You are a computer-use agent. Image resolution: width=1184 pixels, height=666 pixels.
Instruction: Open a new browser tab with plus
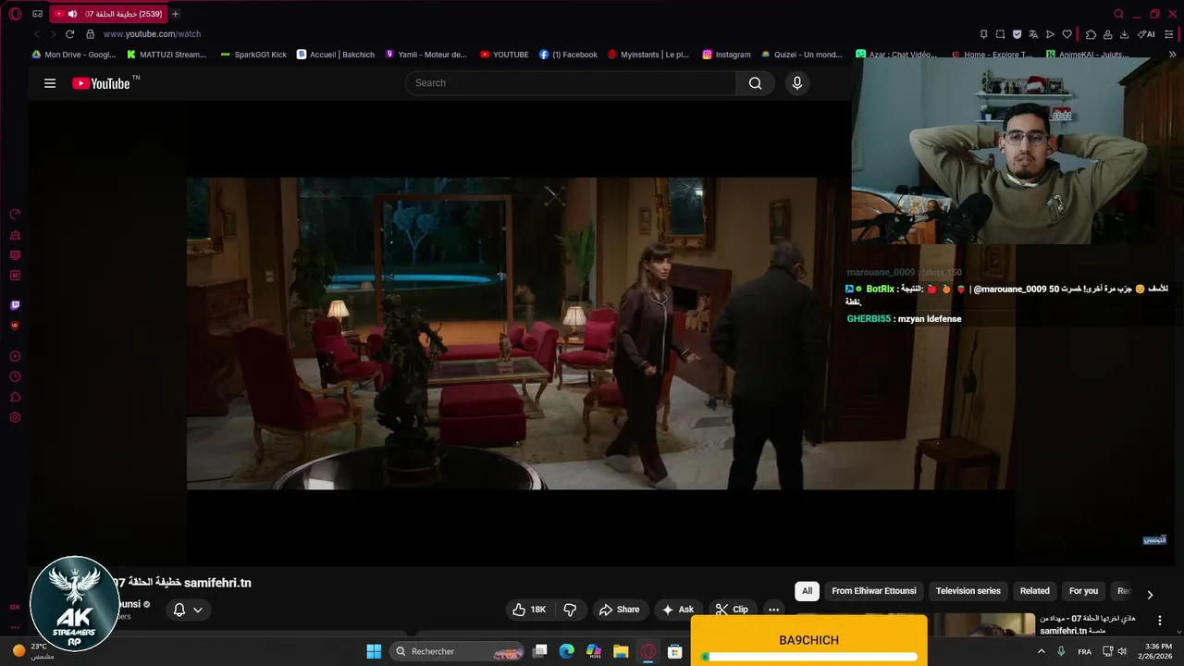[175, 14]
